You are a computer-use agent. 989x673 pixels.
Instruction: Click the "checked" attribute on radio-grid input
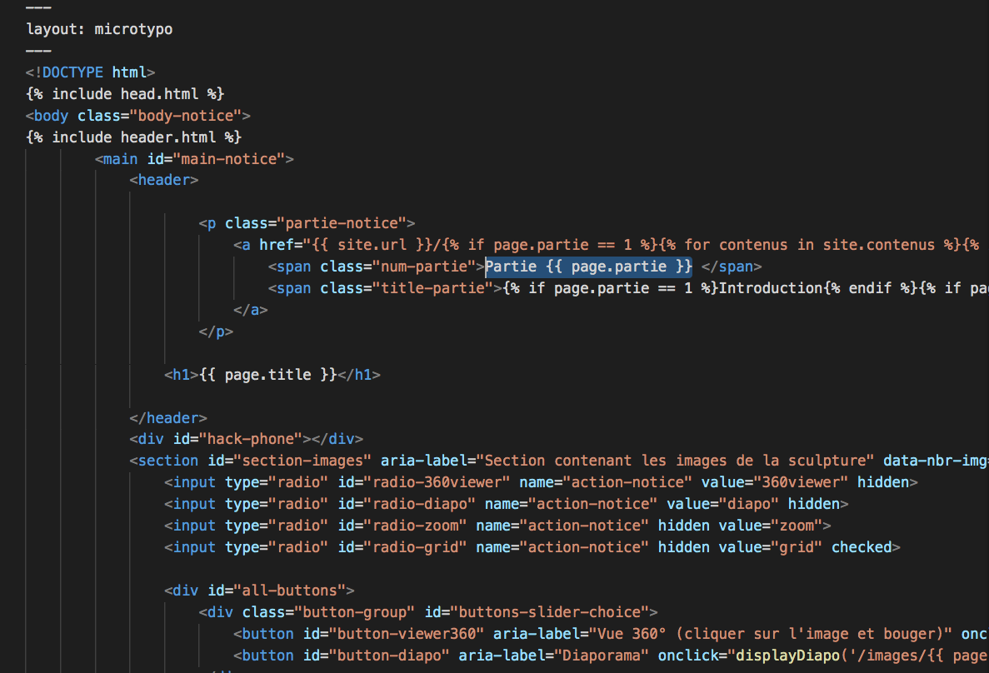point(862,547)
